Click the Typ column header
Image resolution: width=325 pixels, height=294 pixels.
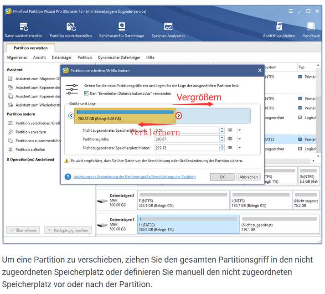tap(306, 67)
